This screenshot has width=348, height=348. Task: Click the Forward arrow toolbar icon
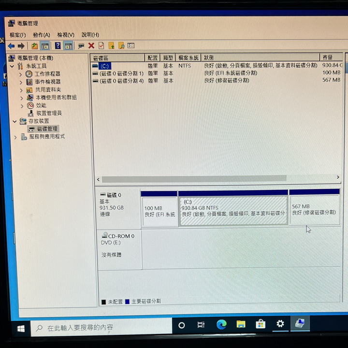tap(21, 46)
